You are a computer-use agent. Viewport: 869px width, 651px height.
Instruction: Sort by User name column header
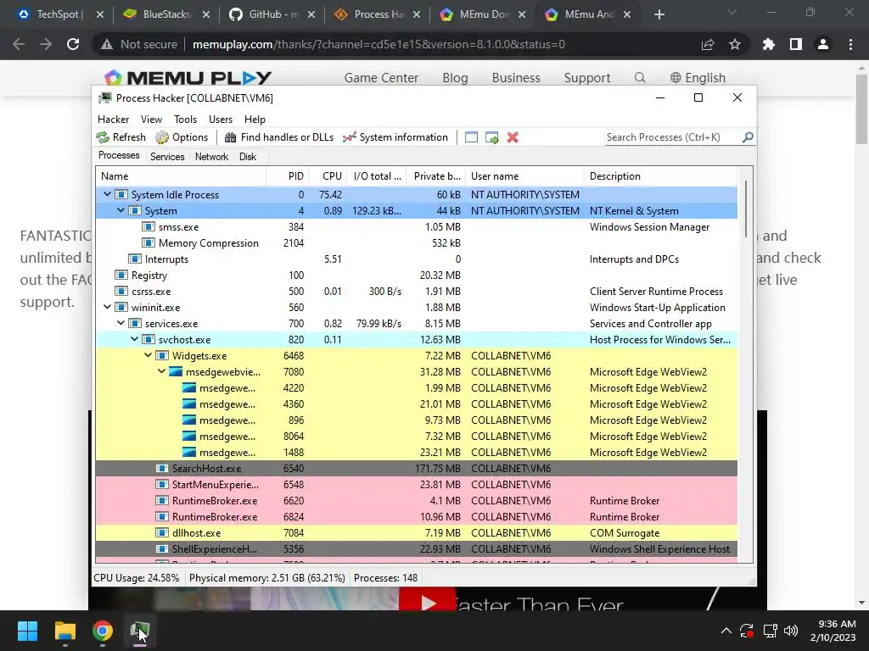(524, 176)
